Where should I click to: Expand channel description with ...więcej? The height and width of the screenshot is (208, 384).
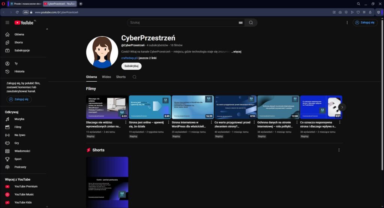coord(236,52)
